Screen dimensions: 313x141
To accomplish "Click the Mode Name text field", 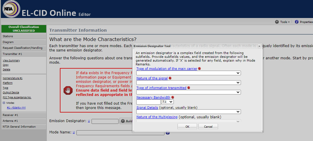I will [120, 133].
